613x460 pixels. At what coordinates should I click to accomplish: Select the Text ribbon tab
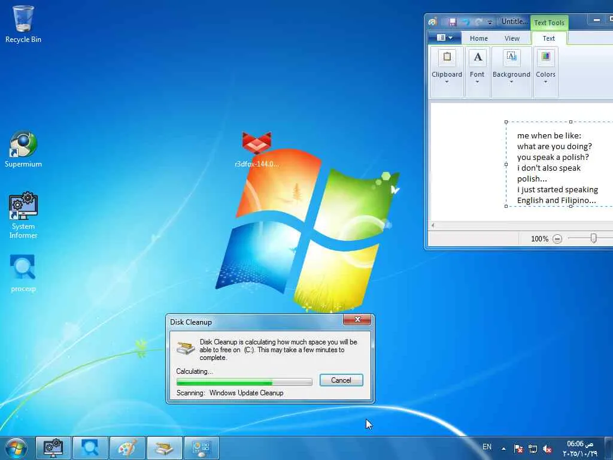(548, 38)
